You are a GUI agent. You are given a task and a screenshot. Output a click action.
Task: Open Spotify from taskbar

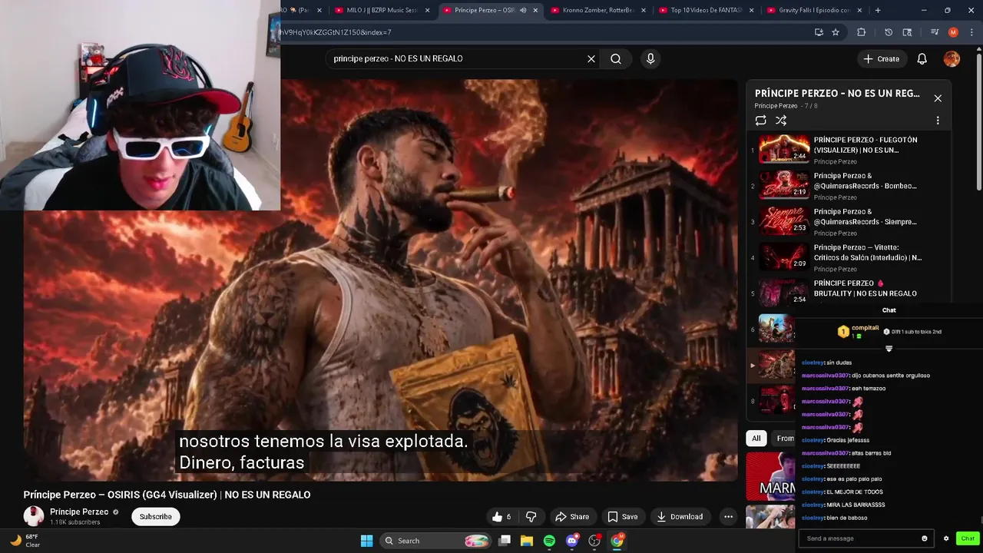point(549,541)
